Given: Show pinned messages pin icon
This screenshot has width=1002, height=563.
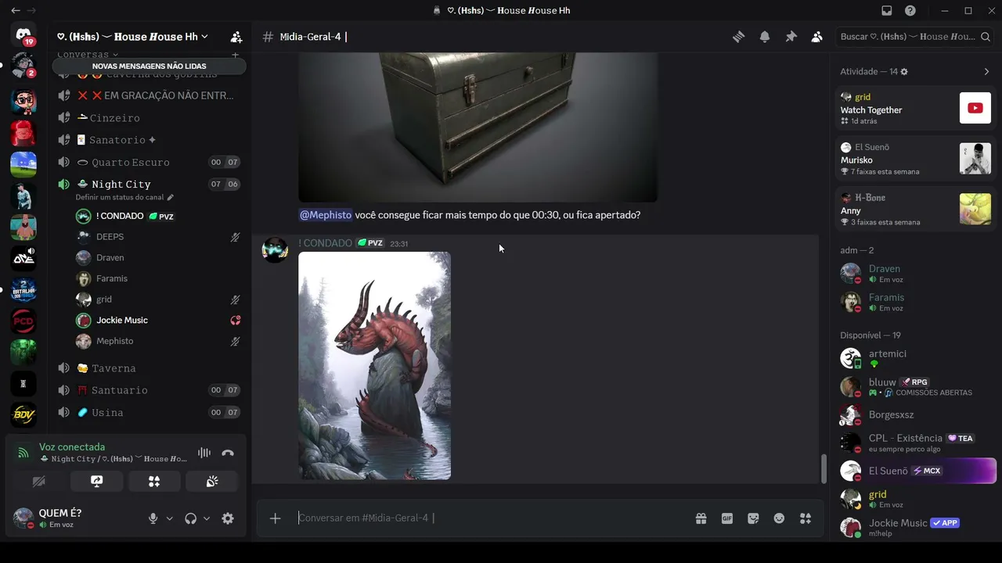Looking at the screenshot, I should [x=791, y=37].
